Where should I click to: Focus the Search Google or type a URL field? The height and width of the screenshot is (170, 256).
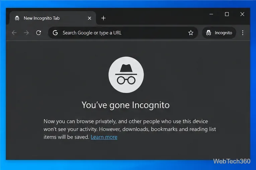pos(123,33)
